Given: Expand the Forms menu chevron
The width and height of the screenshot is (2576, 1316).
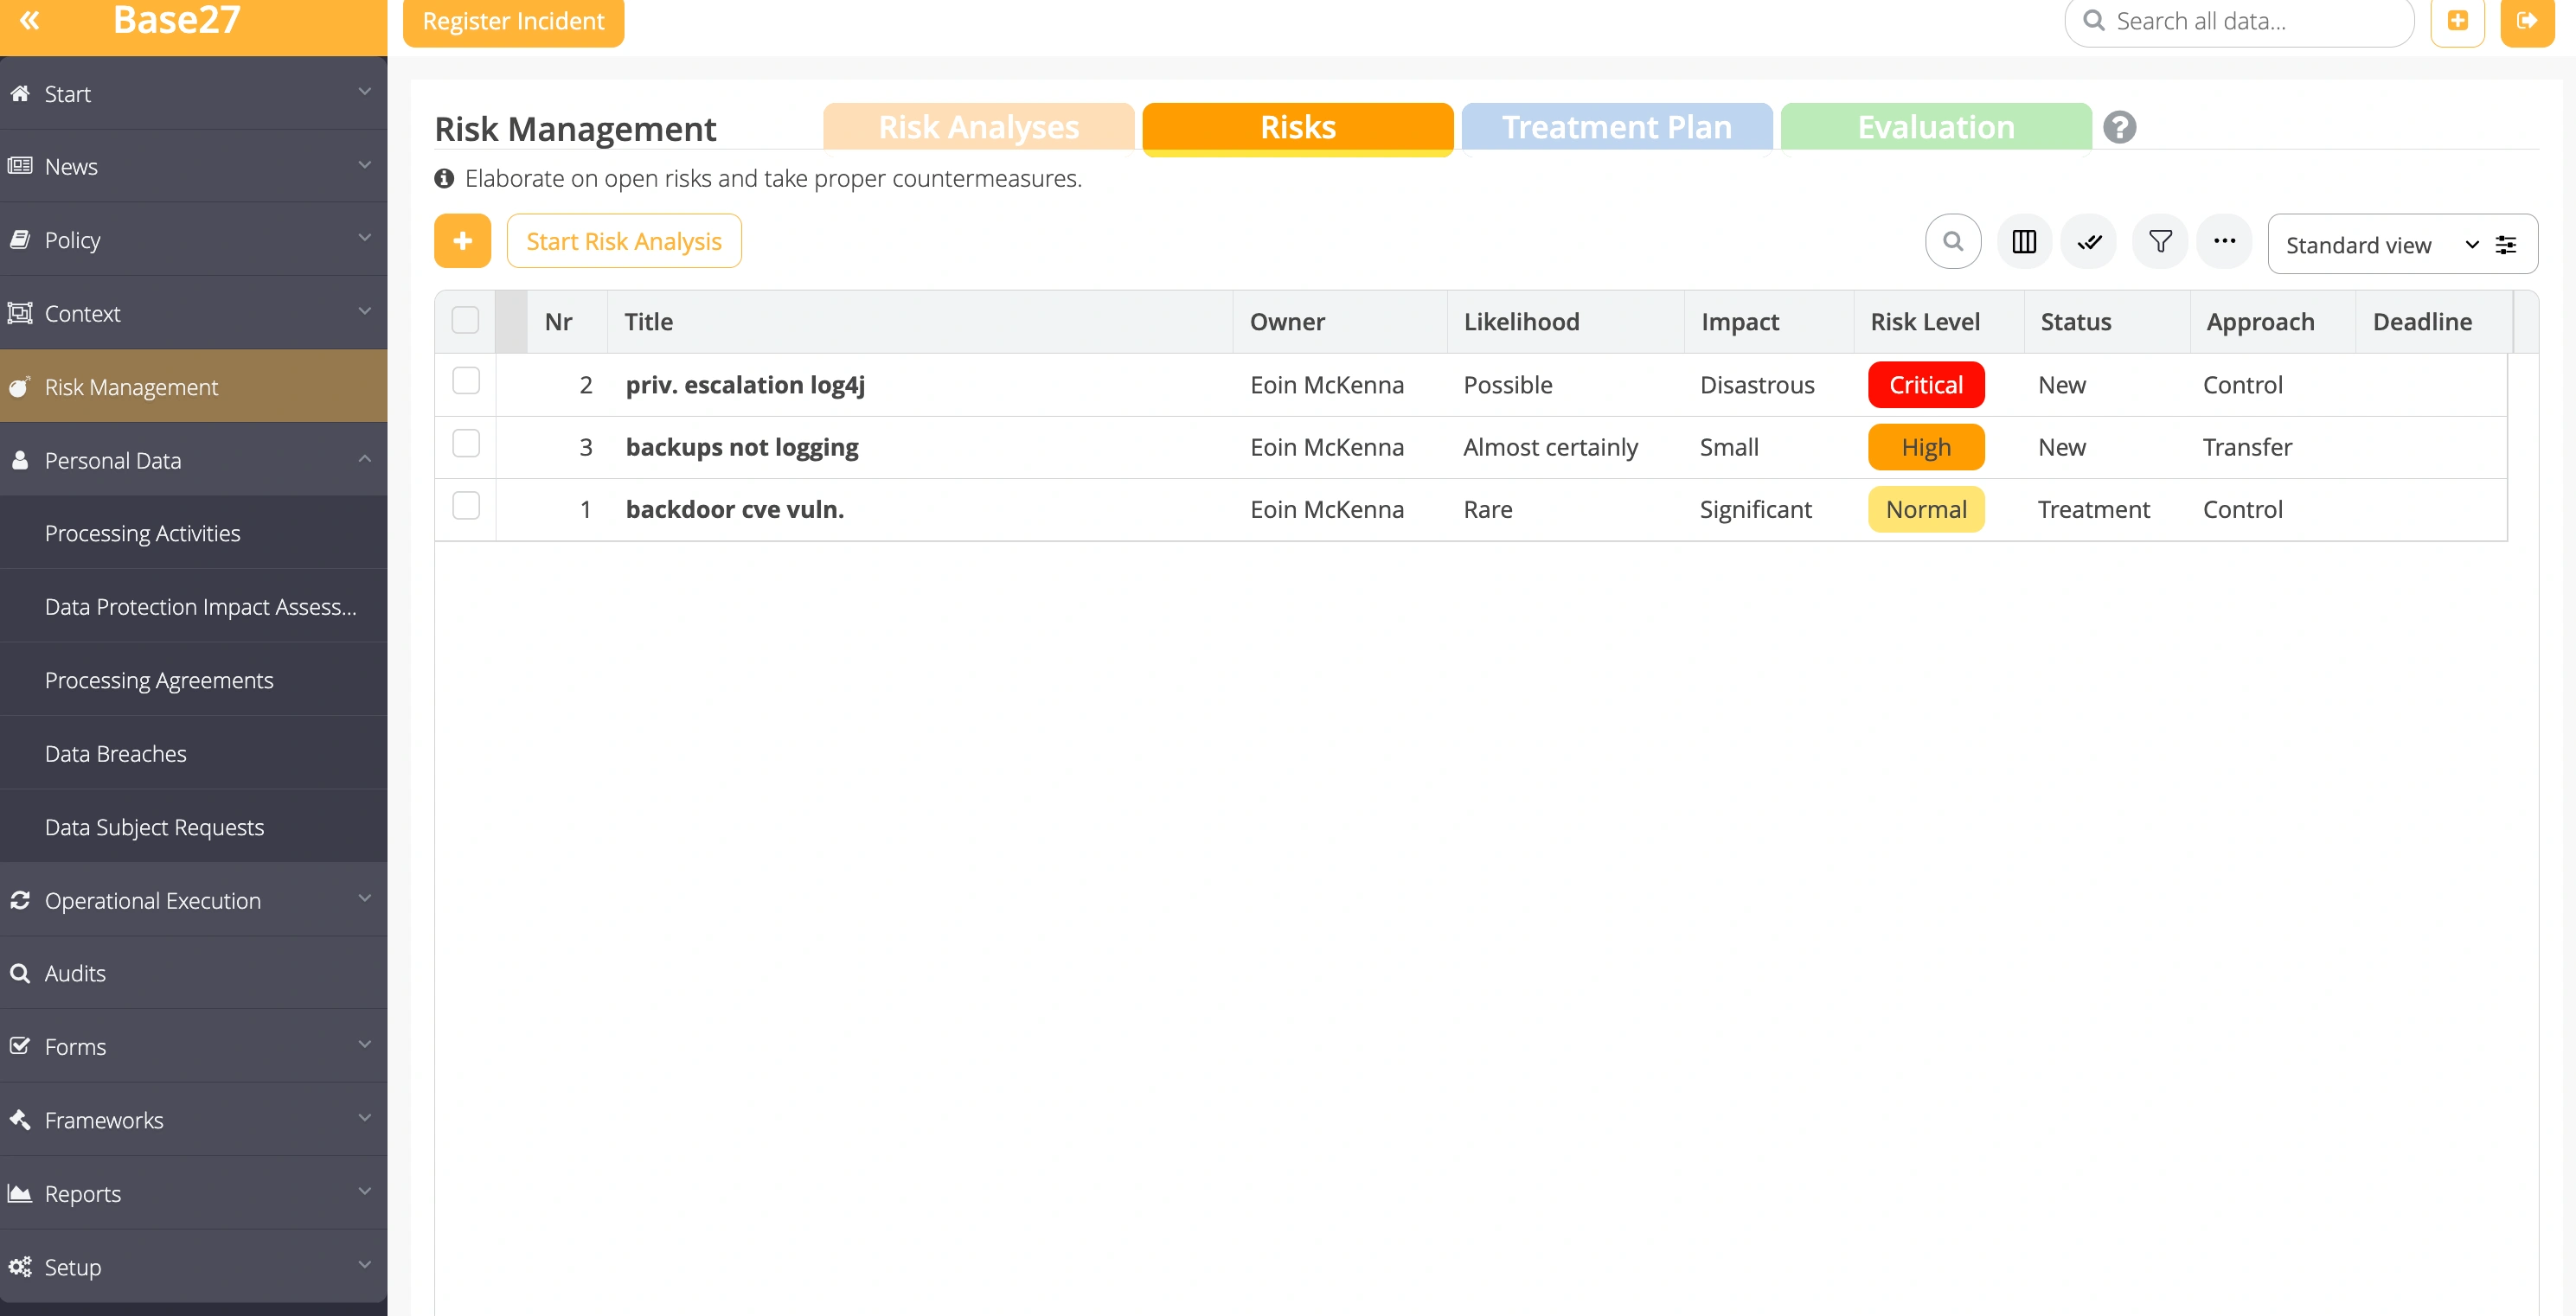Looking at the screenshot, I should (364, 1044).
